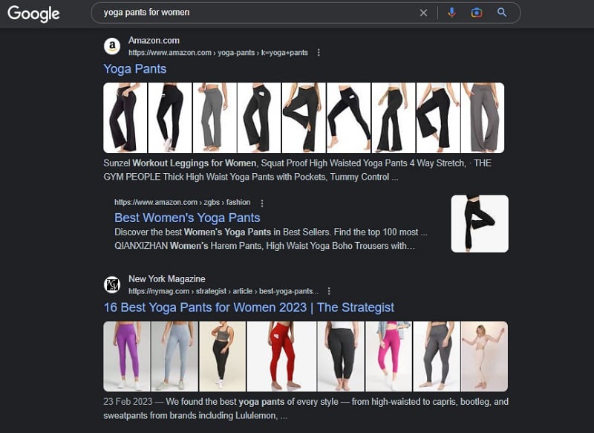The width and height of the screenshot is (594, 433).
Task: Click the amazon.com yoga-pants breadcrumb URL
Action: click(x=218, y=53)
